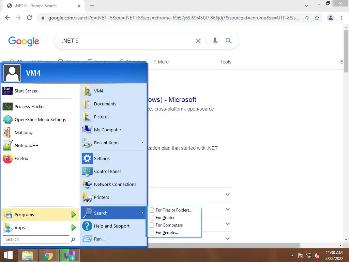
Task: Open Action Center flag tray icon
Action: 301,256
